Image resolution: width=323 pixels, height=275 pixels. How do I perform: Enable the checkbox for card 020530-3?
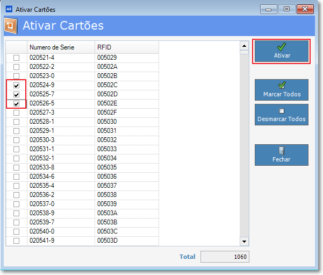tap(16, 140)
